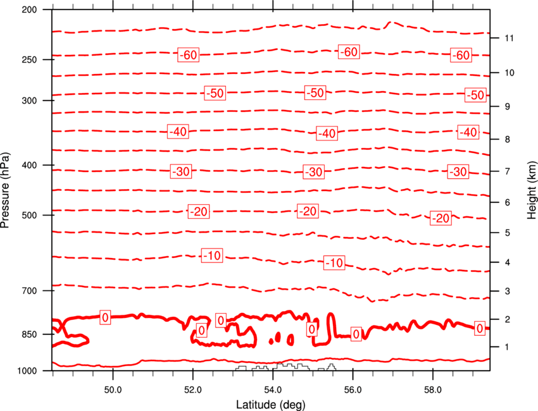
Task: Click the -60 contour label nearest latitude 52.0
Action: click(x=189, y=55)
